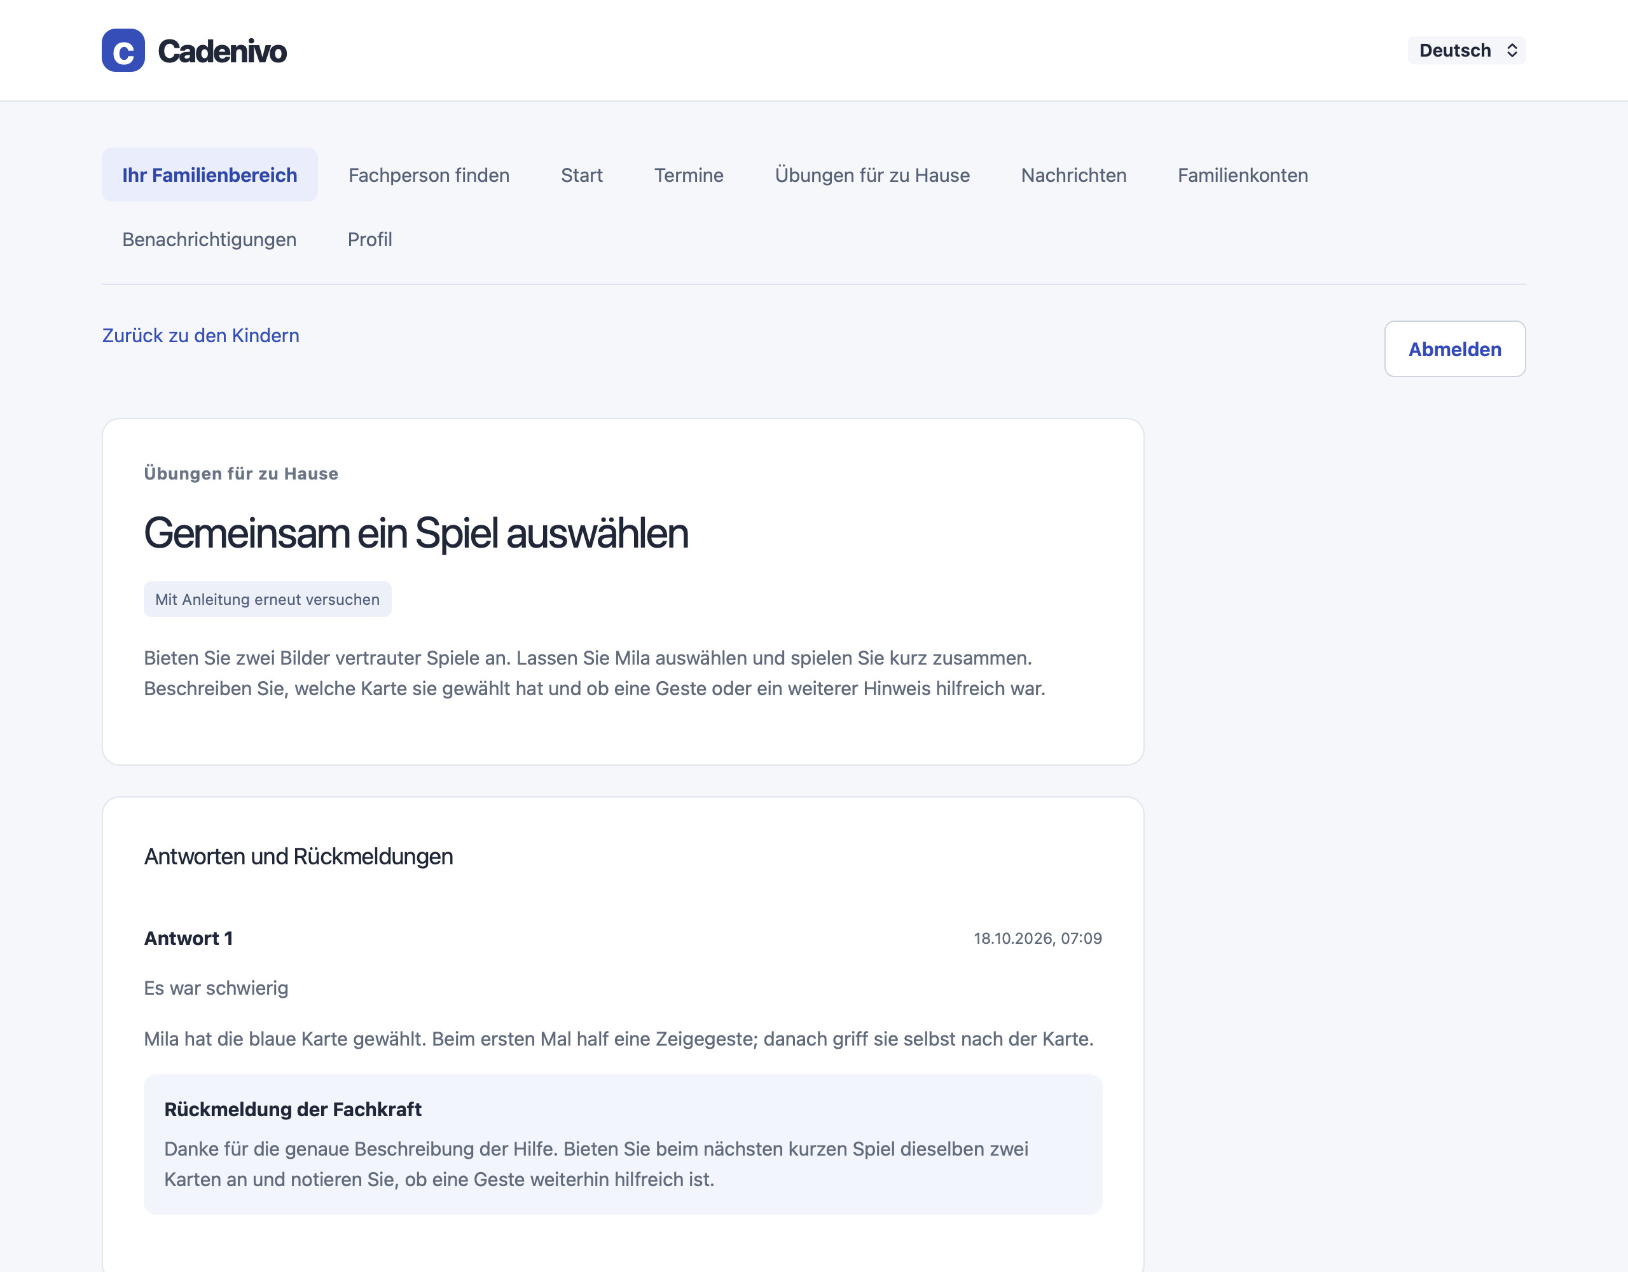Follow the Zurück zu den Kindern link

200,335
